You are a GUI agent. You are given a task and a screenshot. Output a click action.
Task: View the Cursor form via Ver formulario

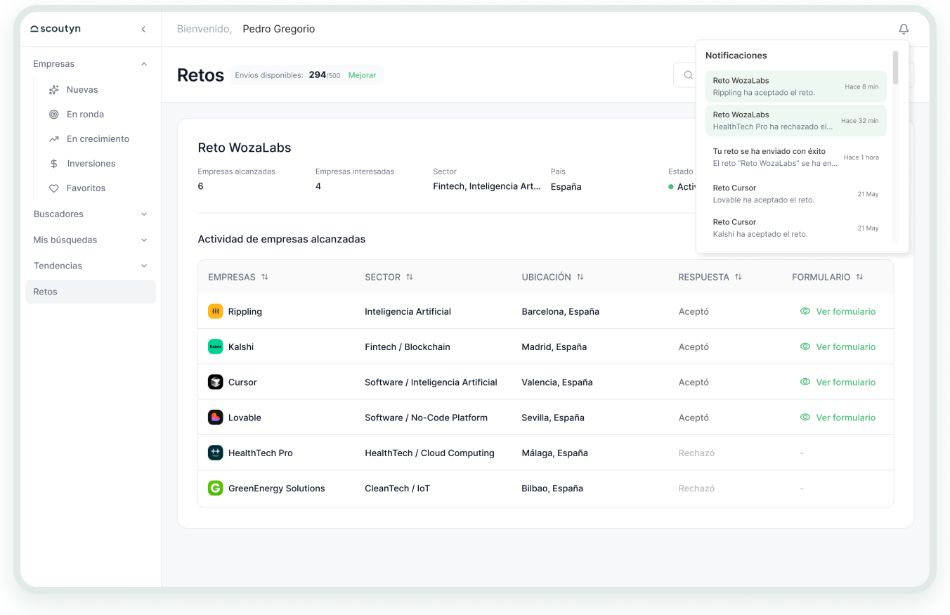click(838, 382)
